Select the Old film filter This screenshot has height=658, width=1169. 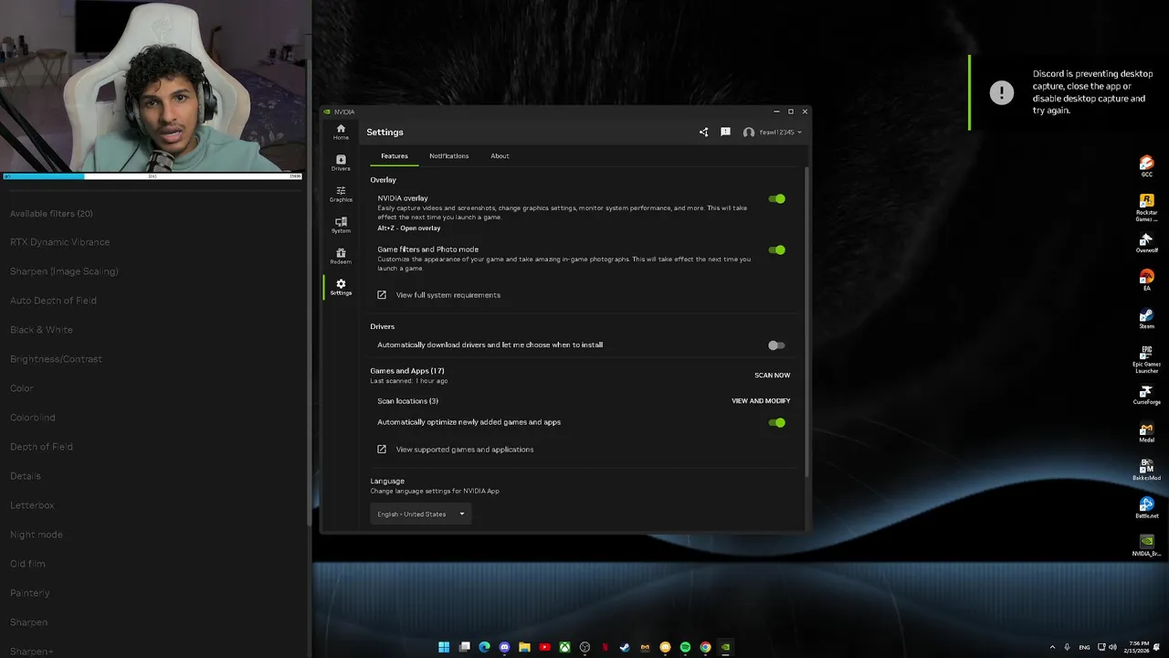[x=27, y=564]
